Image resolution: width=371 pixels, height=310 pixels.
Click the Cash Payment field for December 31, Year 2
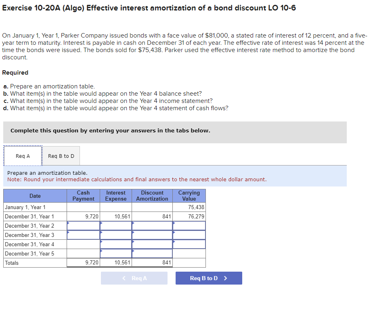click(83, 226)
